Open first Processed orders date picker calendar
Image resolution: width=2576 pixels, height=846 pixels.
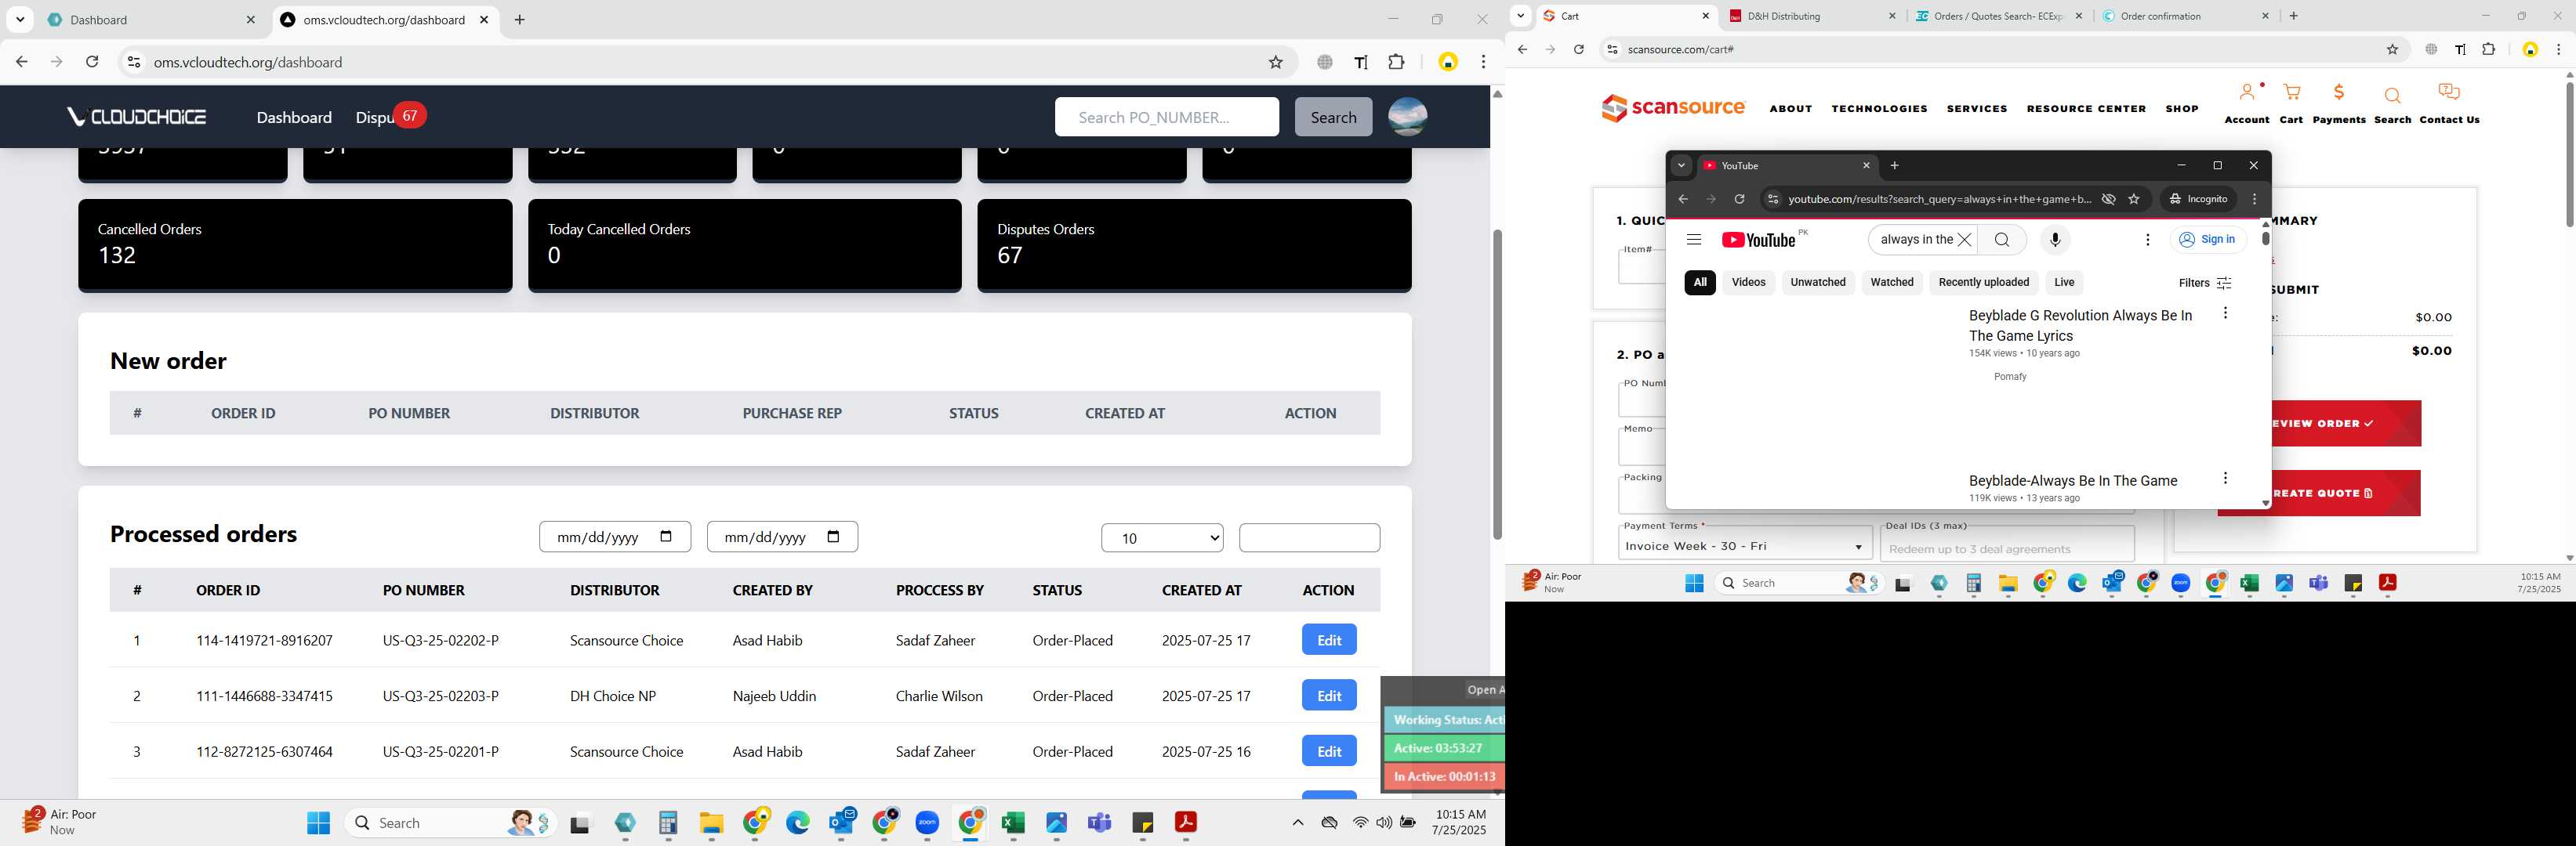(667, 537)
